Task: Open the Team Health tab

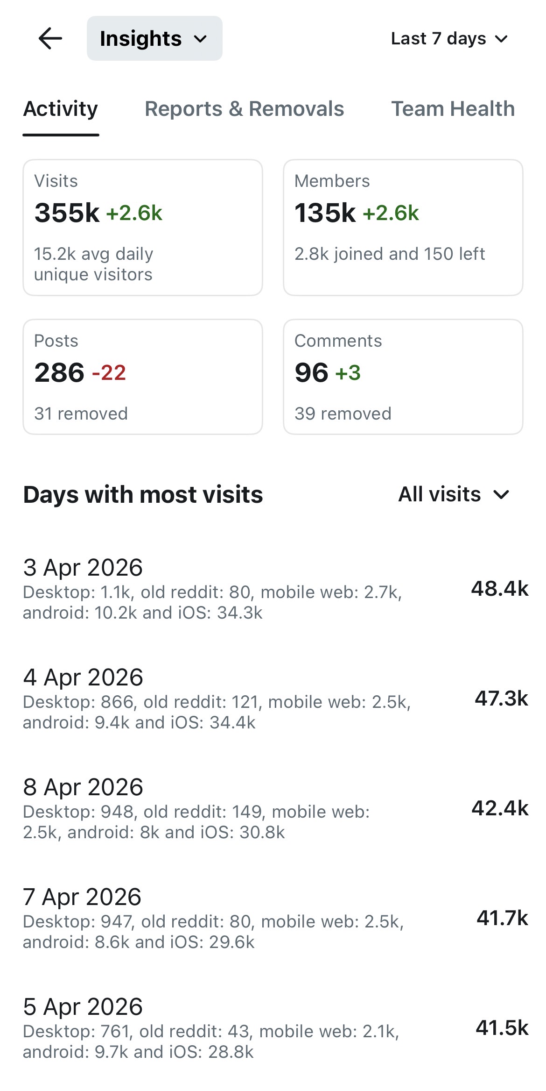Action: [x=453, y=109]
